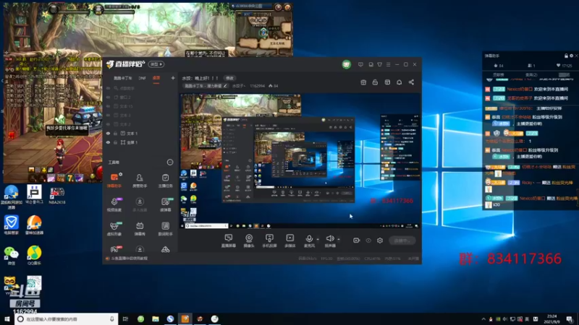The image size is (579, 325).
Task: Click the share icon in 直播伴侣 top right
Action: click(411, 82)
